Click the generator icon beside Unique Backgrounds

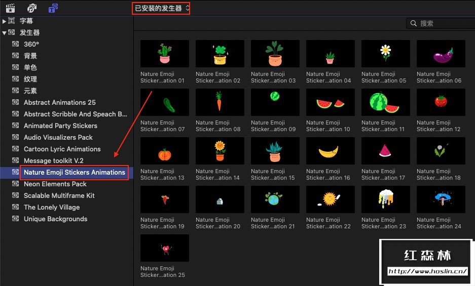15,219
